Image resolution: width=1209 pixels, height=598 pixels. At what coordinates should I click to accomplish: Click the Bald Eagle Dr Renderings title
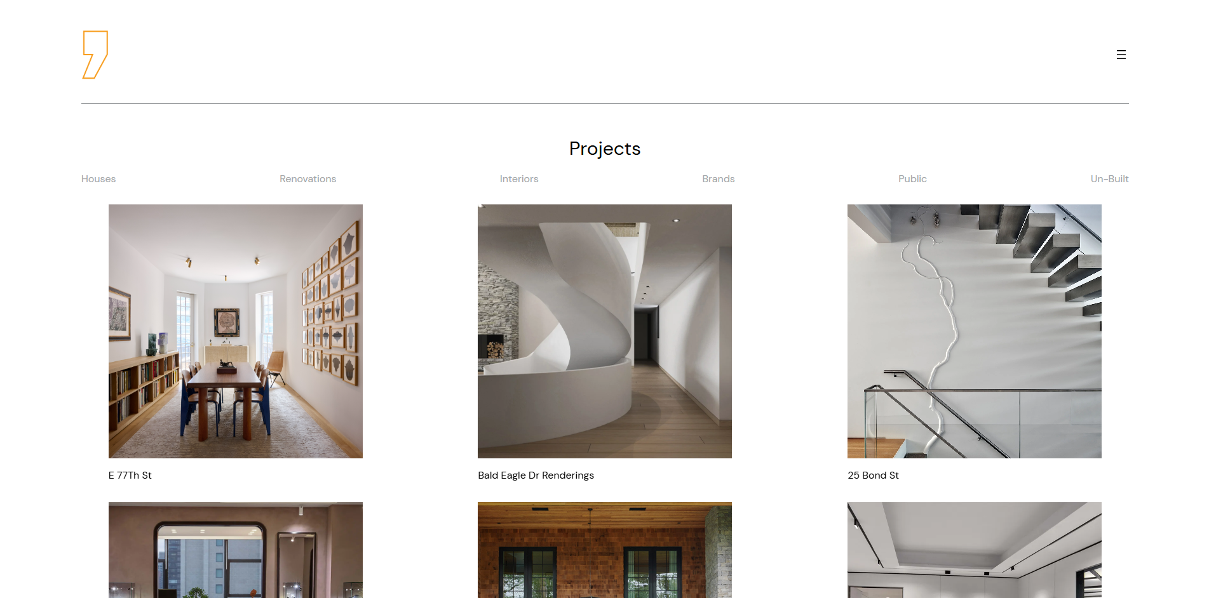click(x=536, y=475)
